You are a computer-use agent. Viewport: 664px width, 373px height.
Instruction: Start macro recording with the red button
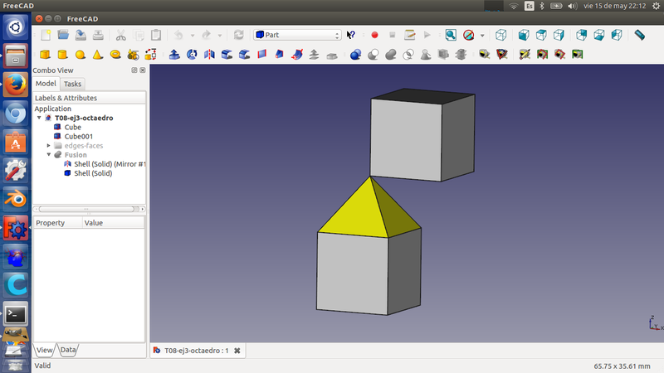[x=374, y=35]
